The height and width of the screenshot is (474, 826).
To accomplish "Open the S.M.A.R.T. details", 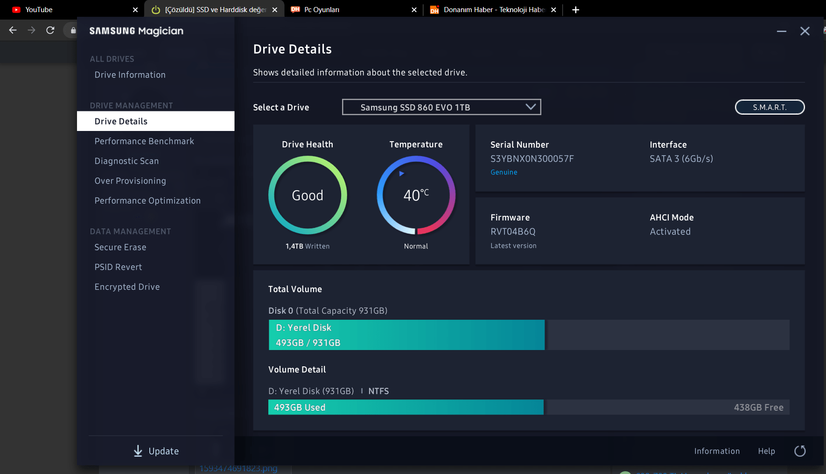I will (x=770, y=107).
